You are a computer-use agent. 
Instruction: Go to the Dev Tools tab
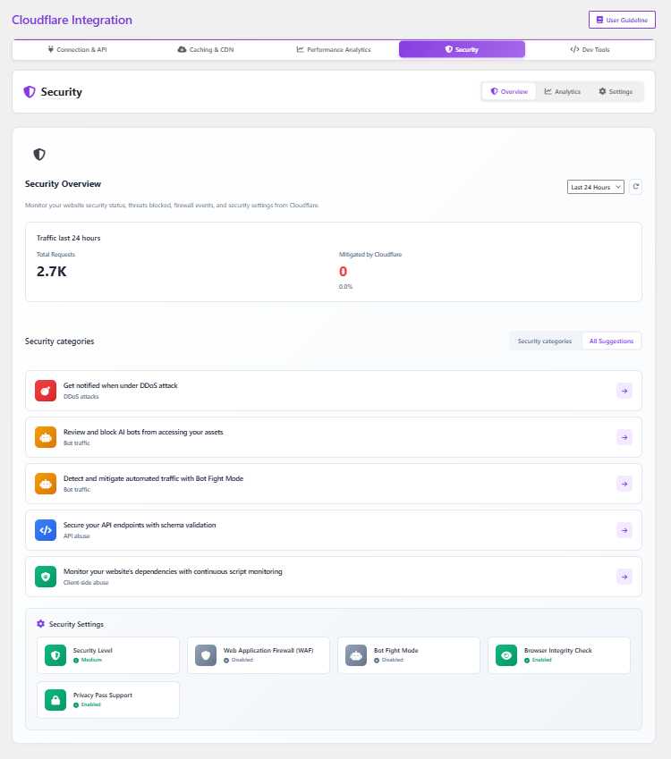tap(590, 49)
